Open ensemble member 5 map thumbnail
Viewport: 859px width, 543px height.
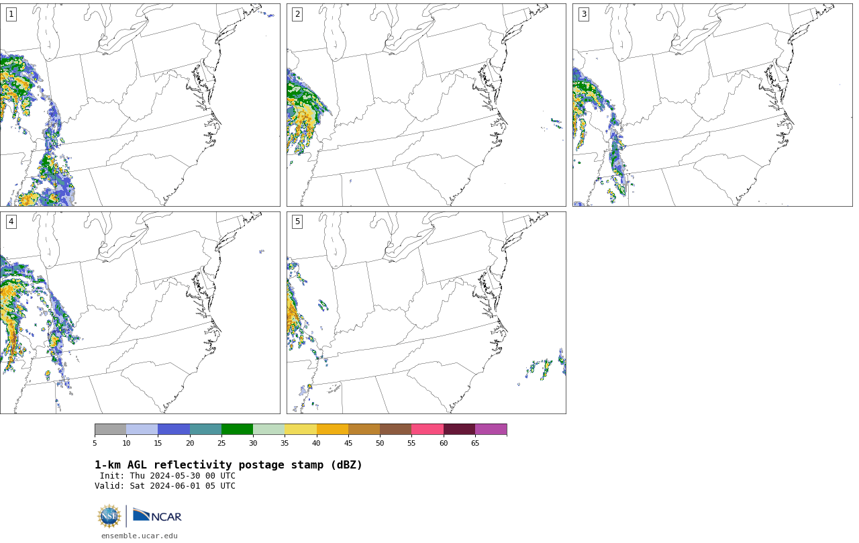pyautogui.click(x=426, y=313)
